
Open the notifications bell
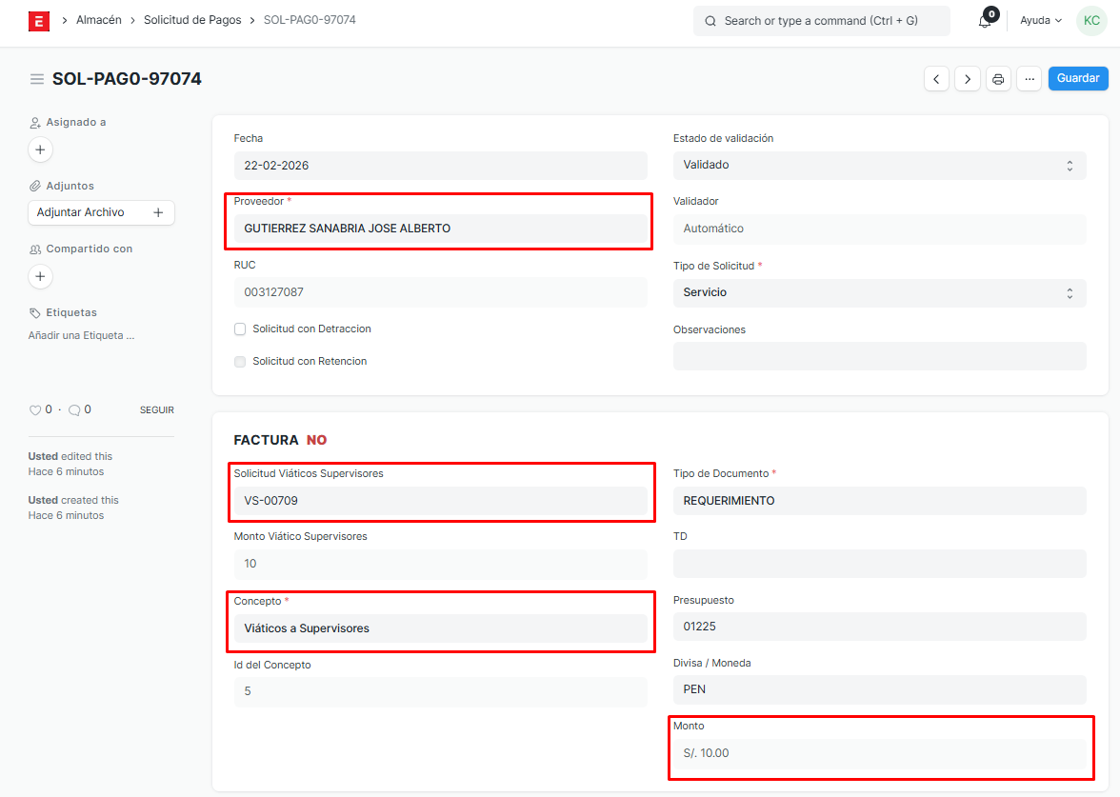coord(985,21)
